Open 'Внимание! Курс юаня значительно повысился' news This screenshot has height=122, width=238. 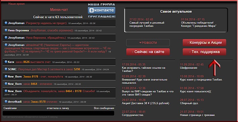pos(145,81)
